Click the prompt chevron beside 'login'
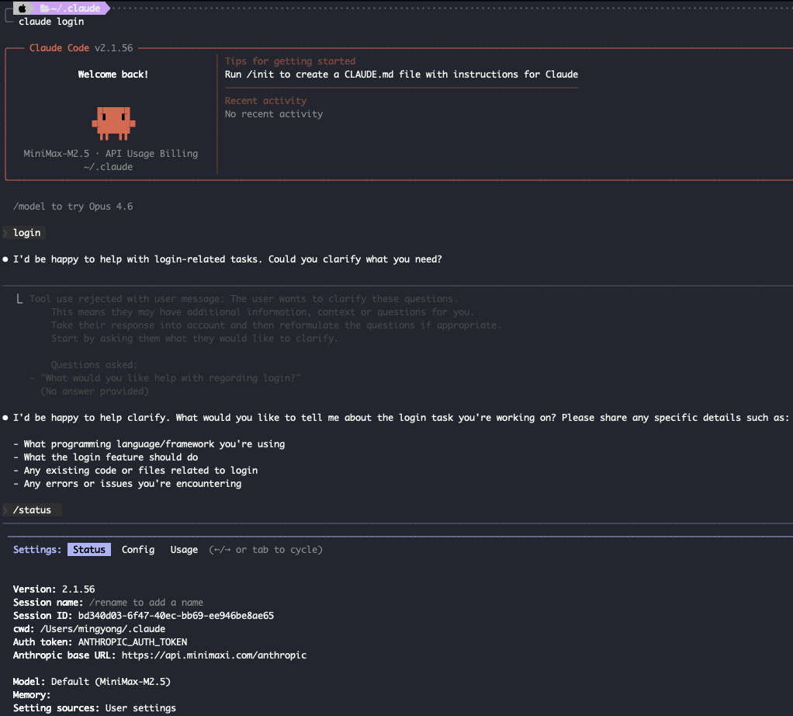The image size is (793, 716). coord(5,233)
